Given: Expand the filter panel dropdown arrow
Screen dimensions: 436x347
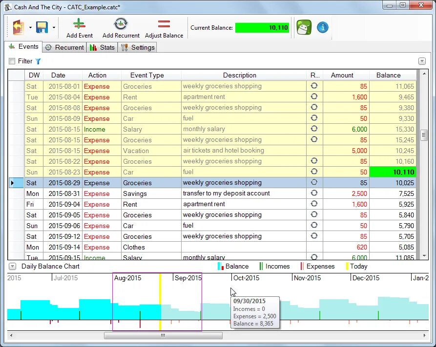Looking at the screenshot, I should point(422,61).
